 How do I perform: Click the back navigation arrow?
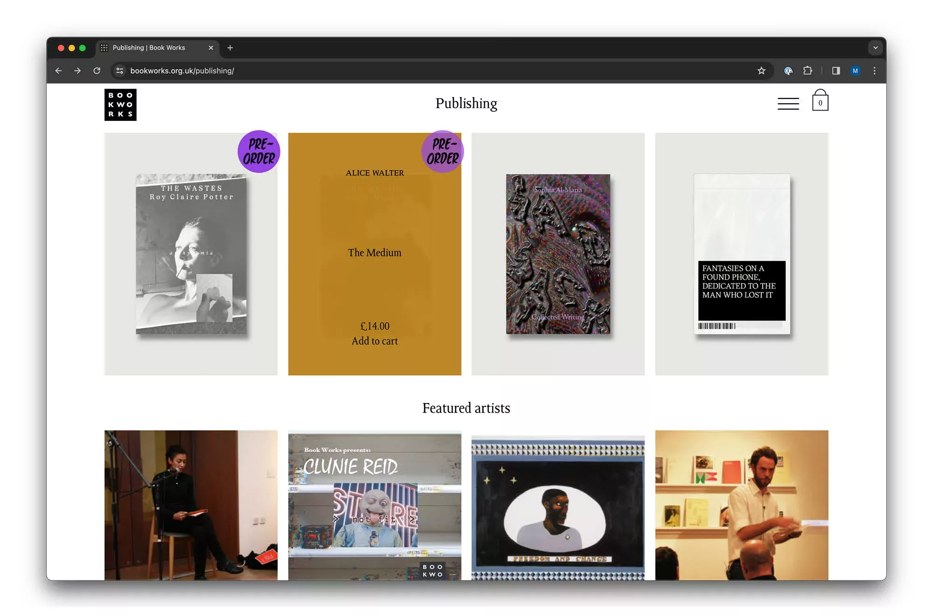tap(58, 70)
